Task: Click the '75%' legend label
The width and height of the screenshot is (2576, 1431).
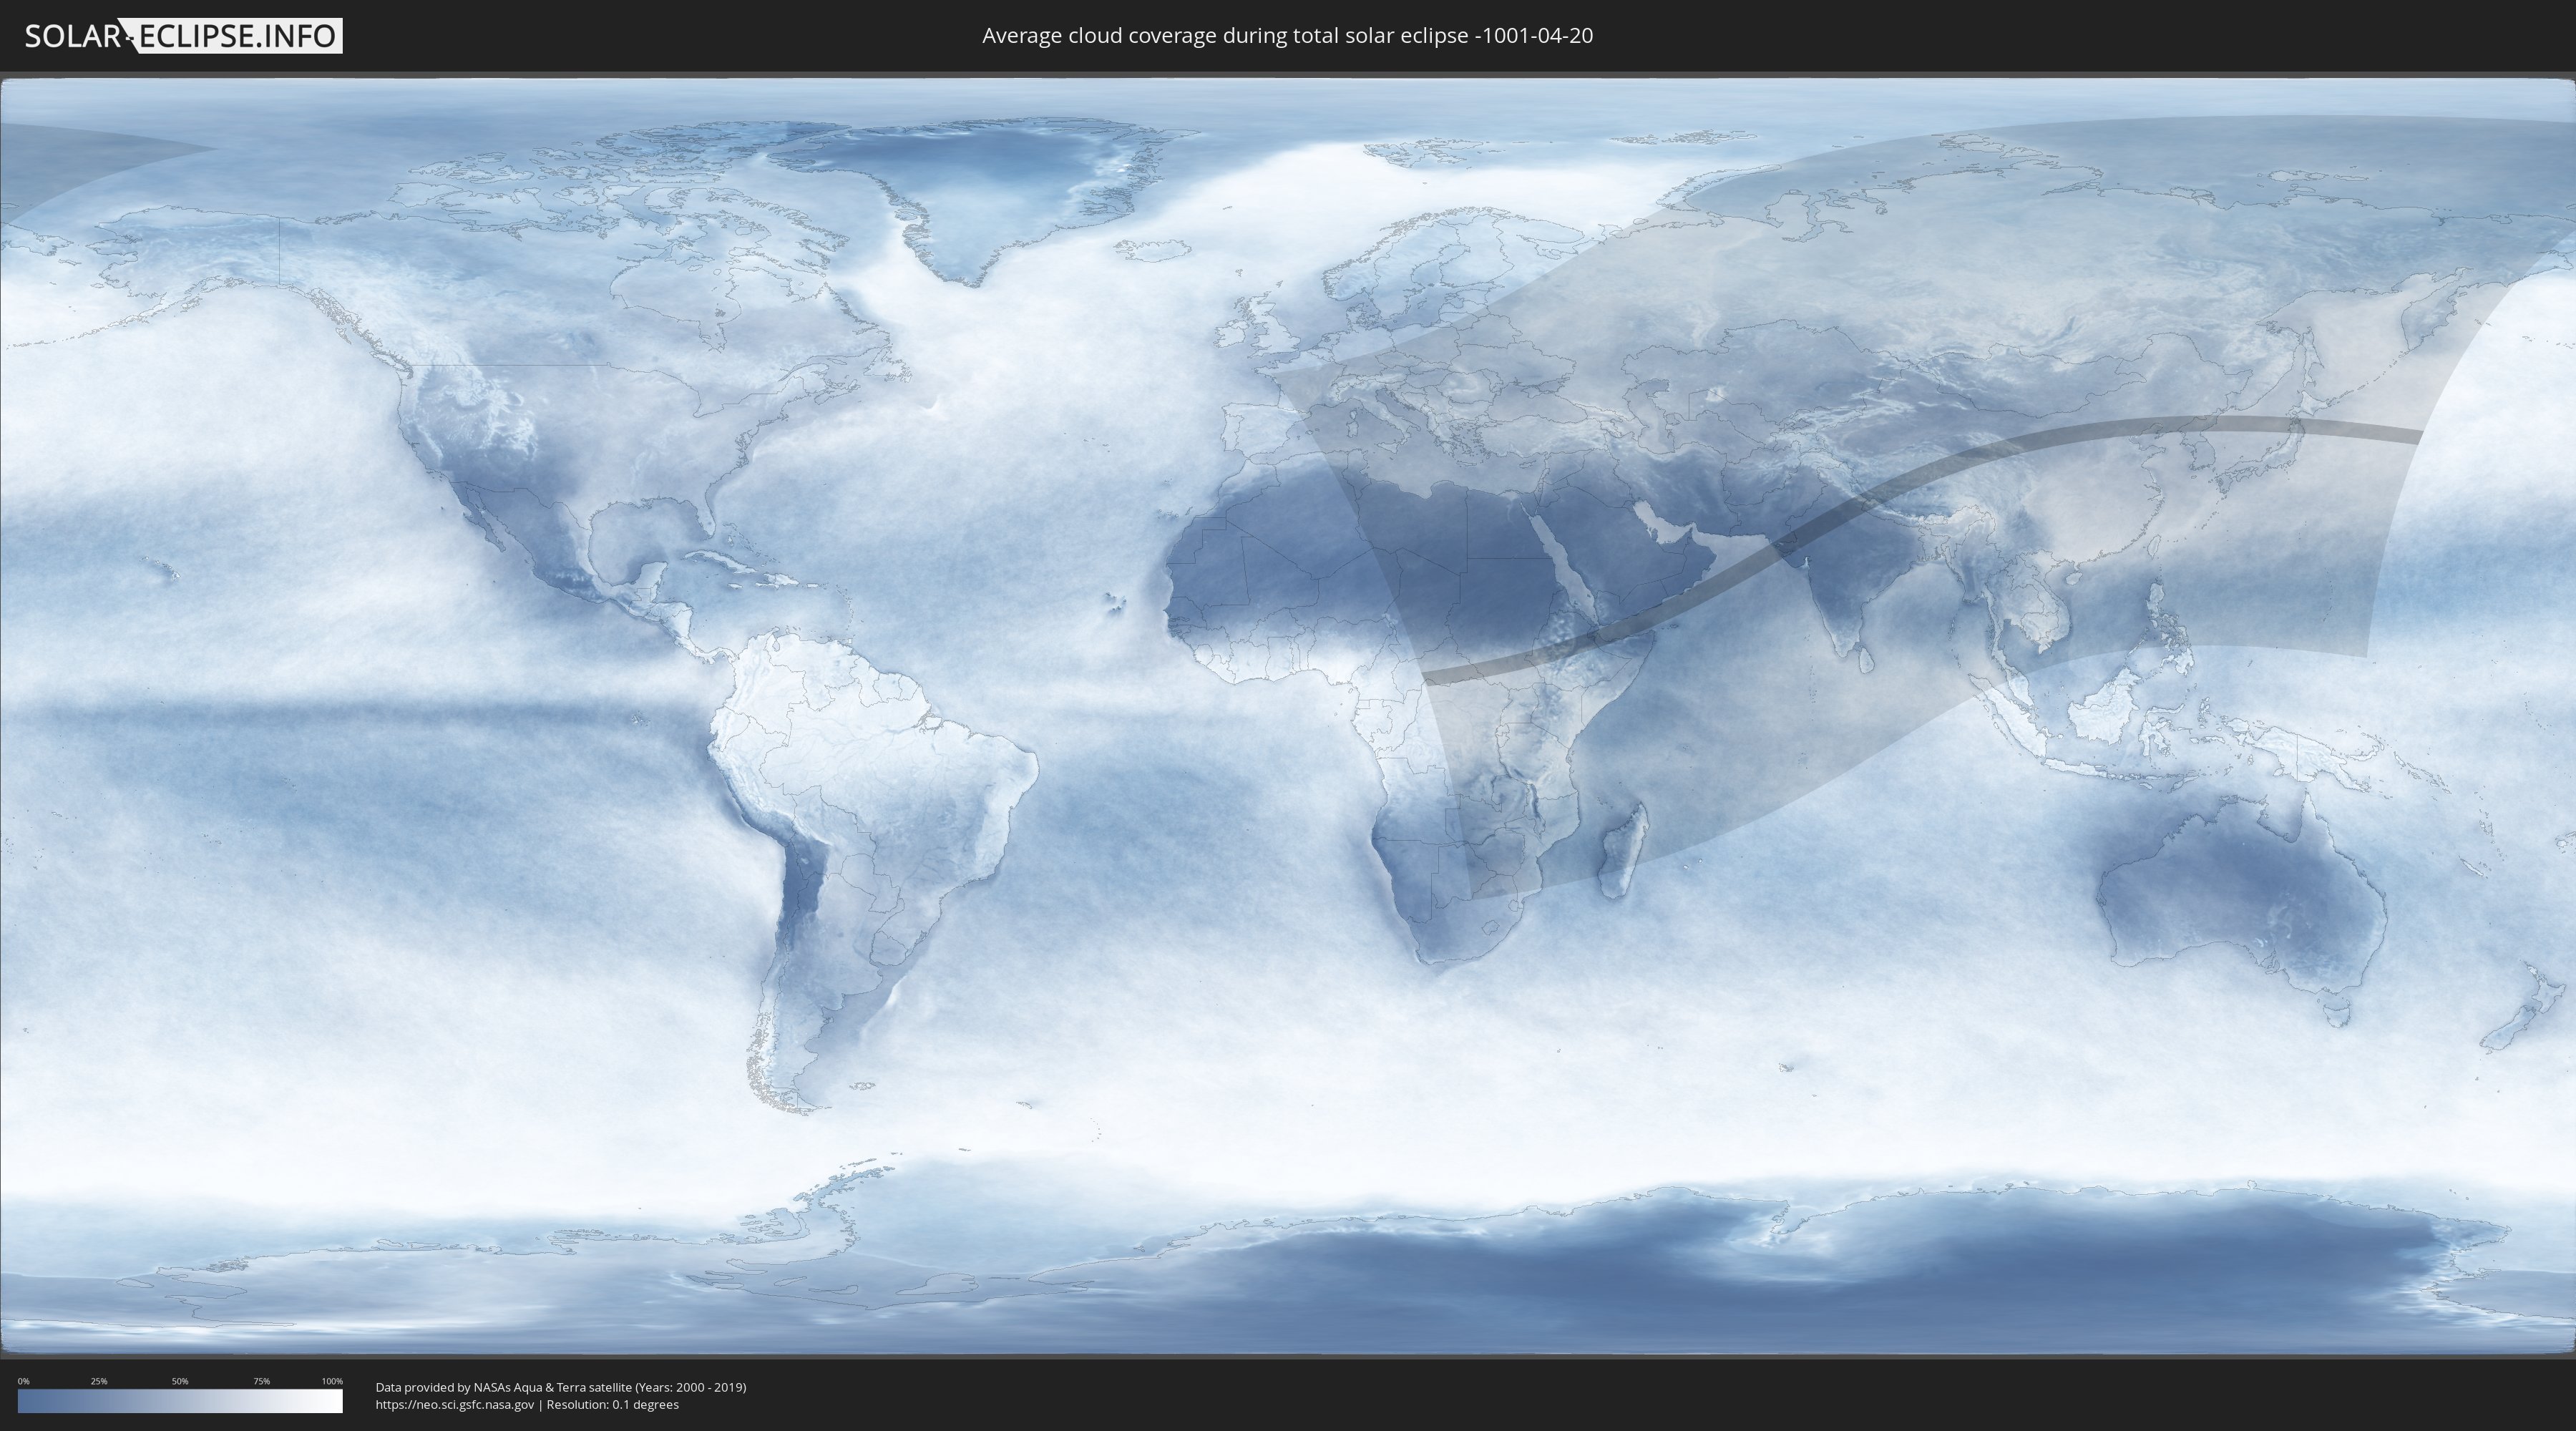Action: (261, 1381)
